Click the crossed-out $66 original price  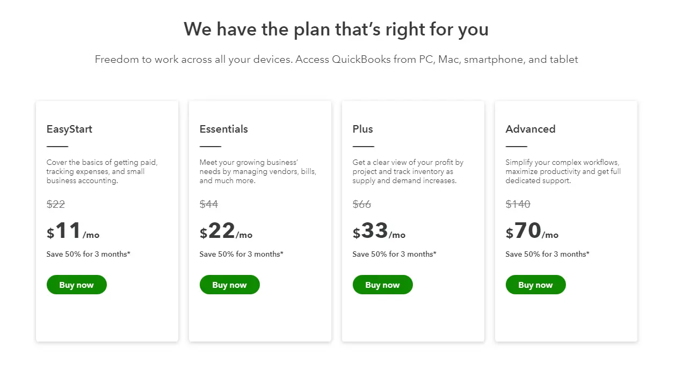[361, 204]
